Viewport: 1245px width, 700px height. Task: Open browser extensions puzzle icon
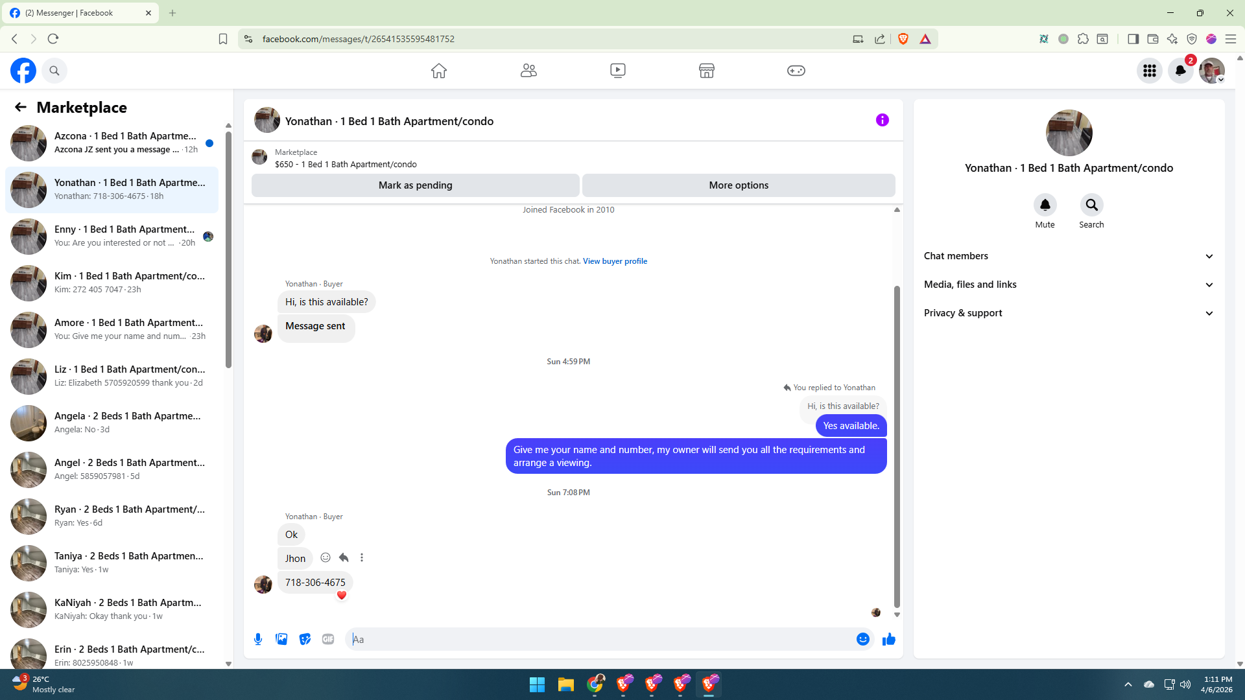coord(1083,39)
